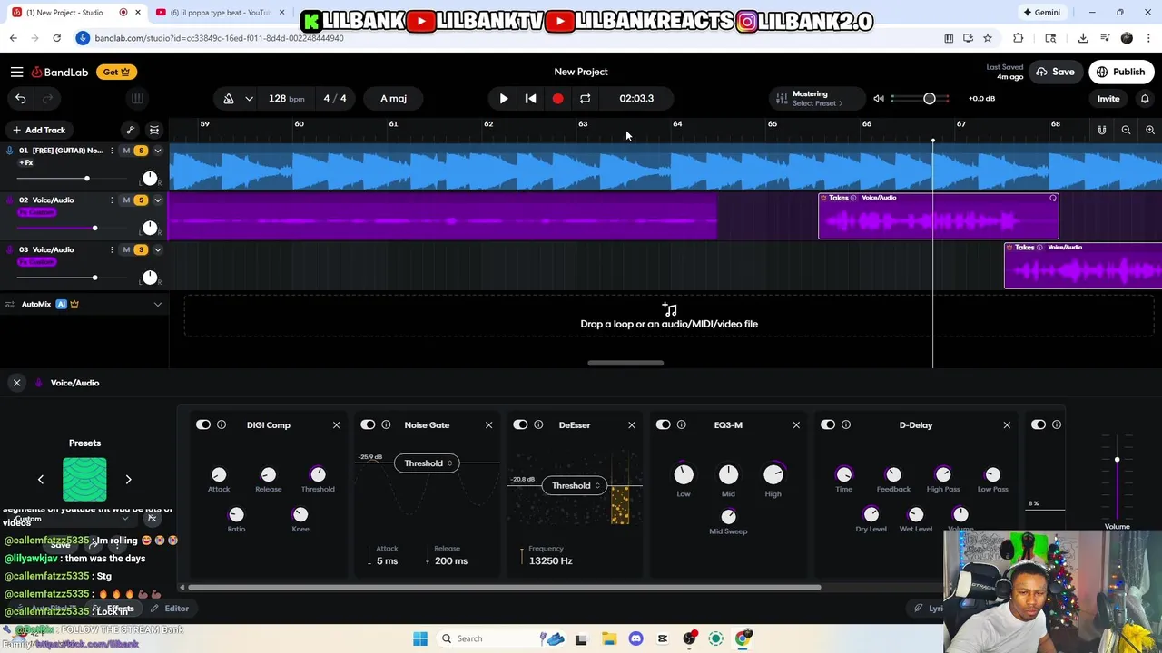Open the BandLab hamburger menu
1162x653 pixels.
tap(16, 72)
